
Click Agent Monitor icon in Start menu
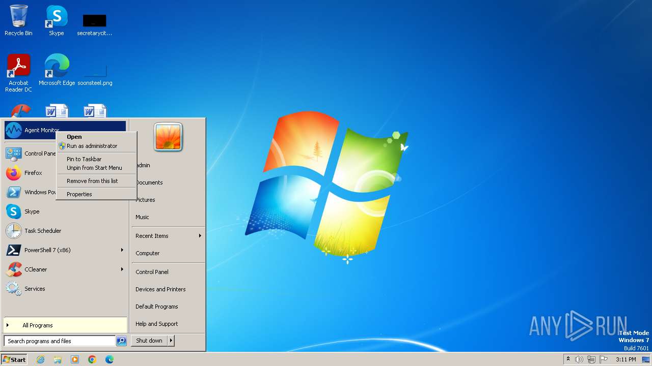coord(13,130)
